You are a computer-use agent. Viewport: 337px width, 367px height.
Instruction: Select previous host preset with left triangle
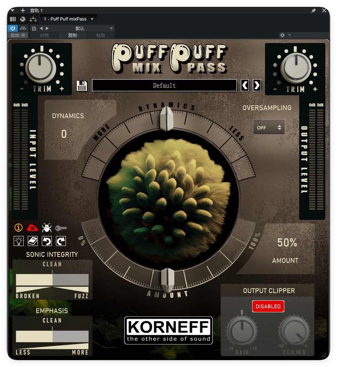point(41,28)
